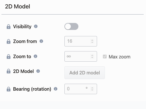Click the info icon next to Bearing (rotation)
The height and width of the screenshot is (109, 146).
point(56,89)
